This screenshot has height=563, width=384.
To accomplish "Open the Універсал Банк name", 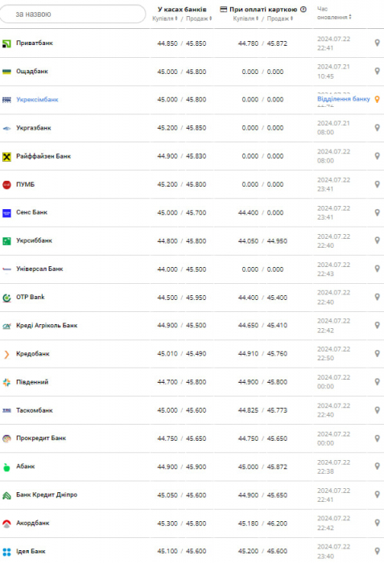I will pos(39,269).
